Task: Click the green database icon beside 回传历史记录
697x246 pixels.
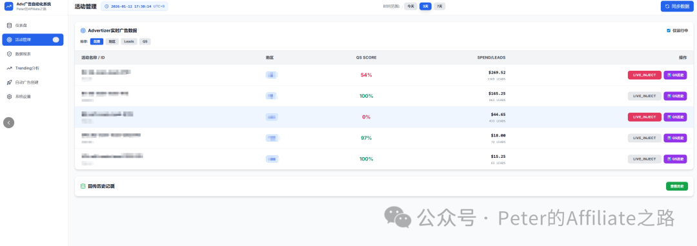Action: coord(83,186)
